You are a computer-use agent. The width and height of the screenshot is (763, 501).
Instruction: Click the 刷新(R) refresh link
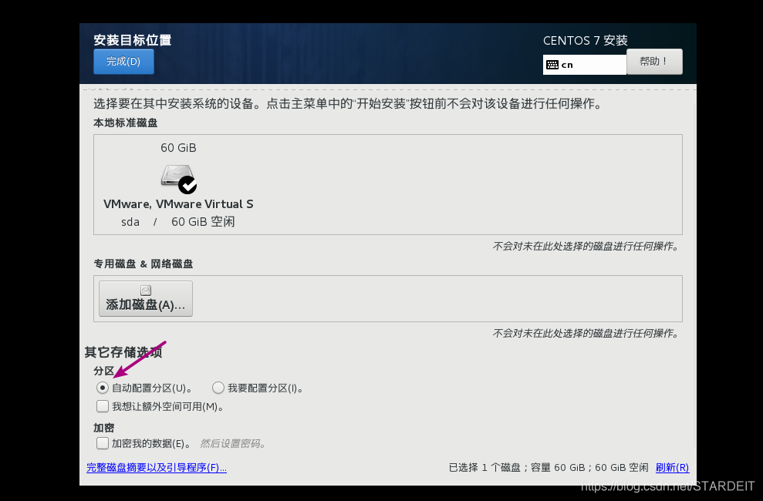point(672,467)
